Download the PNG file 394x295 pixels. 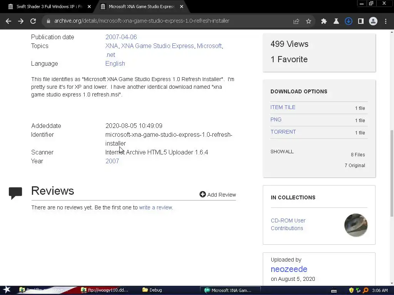pyautogui.click(x=276, y=120)
